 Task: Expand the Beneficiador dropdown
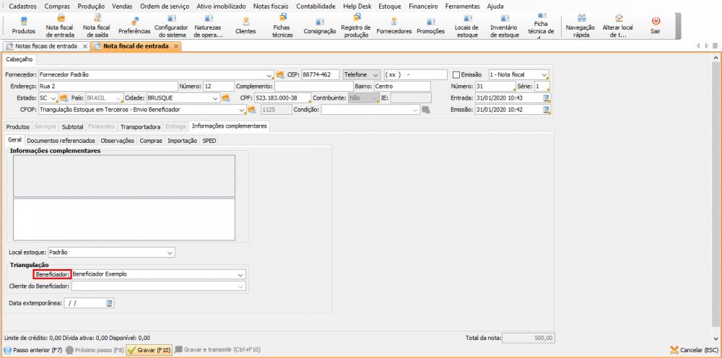click(x=240, y=274)
